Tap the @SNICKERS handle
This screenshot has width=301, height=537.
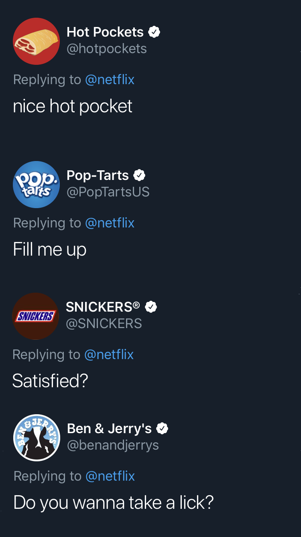pyautogui.click(x=104, y=324)
